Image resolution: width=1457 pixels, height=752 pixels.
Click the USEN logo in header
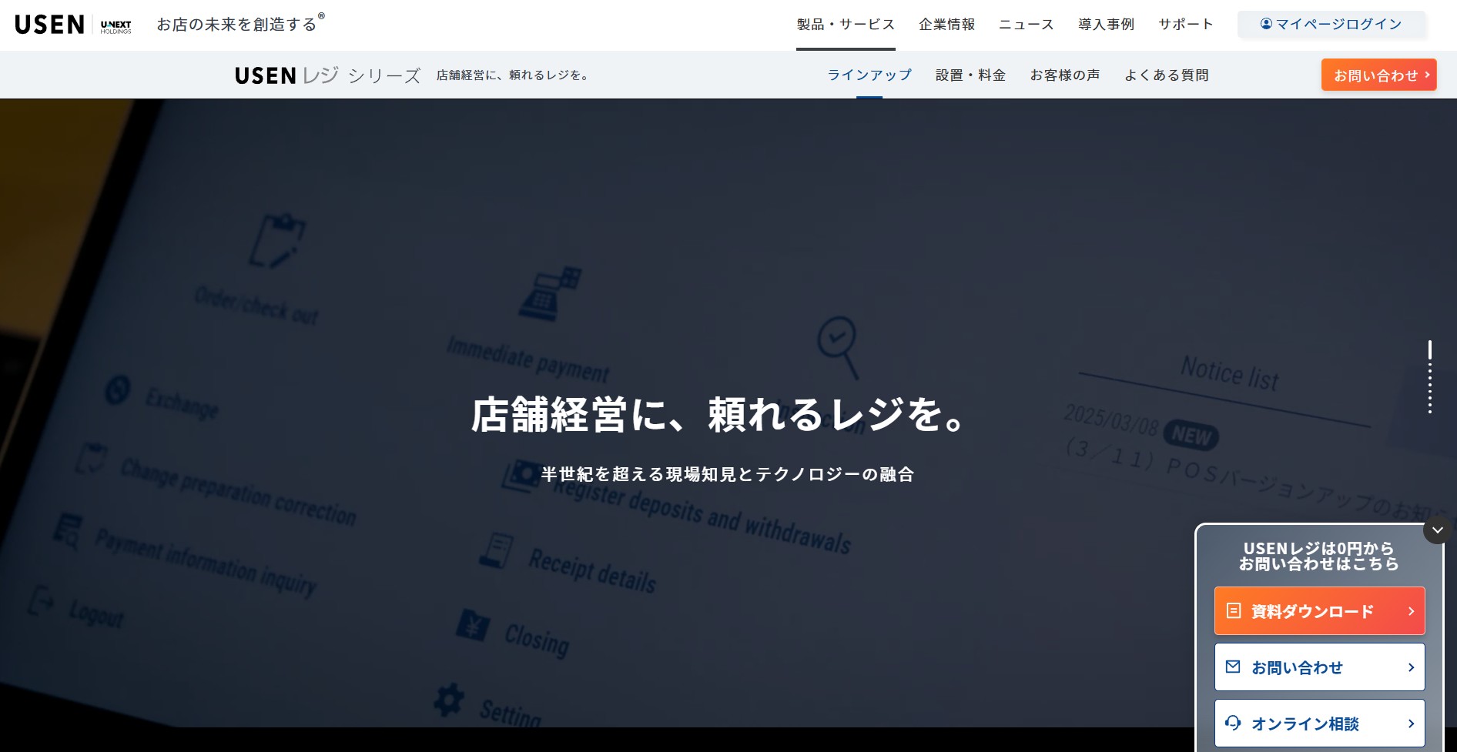point(49,25)
